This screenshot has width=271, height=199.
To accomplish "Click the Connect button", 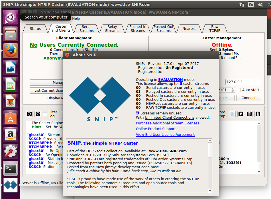I will (x=248, y=98).
